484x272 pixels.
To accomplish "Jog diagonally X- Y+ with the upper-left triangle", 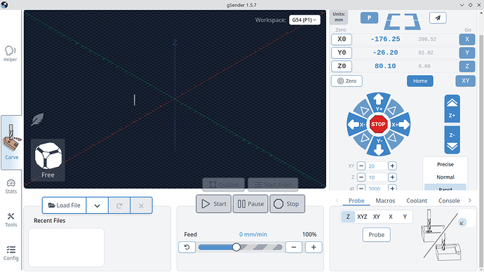I will pos(365,111).
